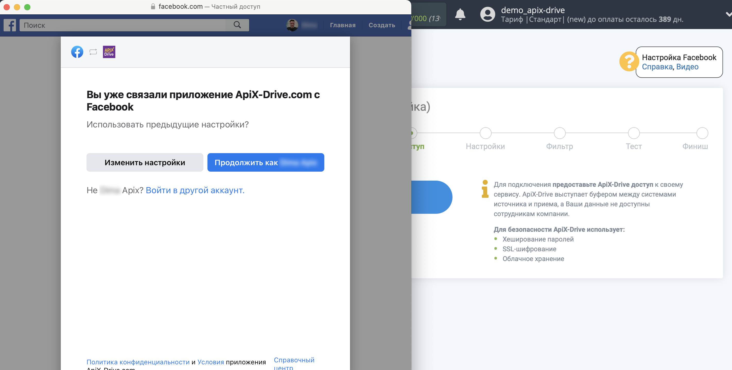Click the ApiX Drive app logo
Screen dimensions: 732x370
click(x=109, y=52)
